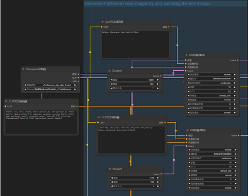Click the CLIP input port of topmost CLIP text encoder

tap(102, 27)
